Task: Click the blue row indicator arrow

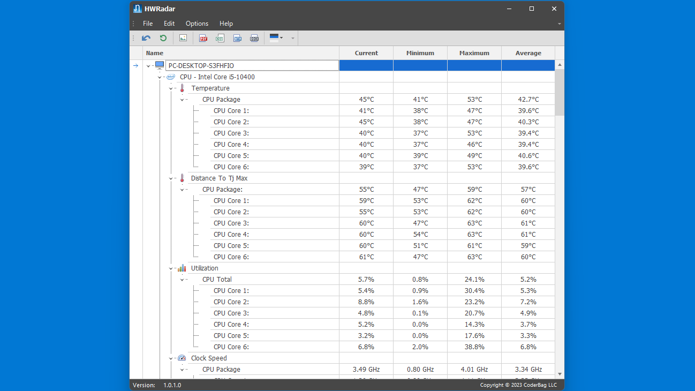Action: (136, 65)
